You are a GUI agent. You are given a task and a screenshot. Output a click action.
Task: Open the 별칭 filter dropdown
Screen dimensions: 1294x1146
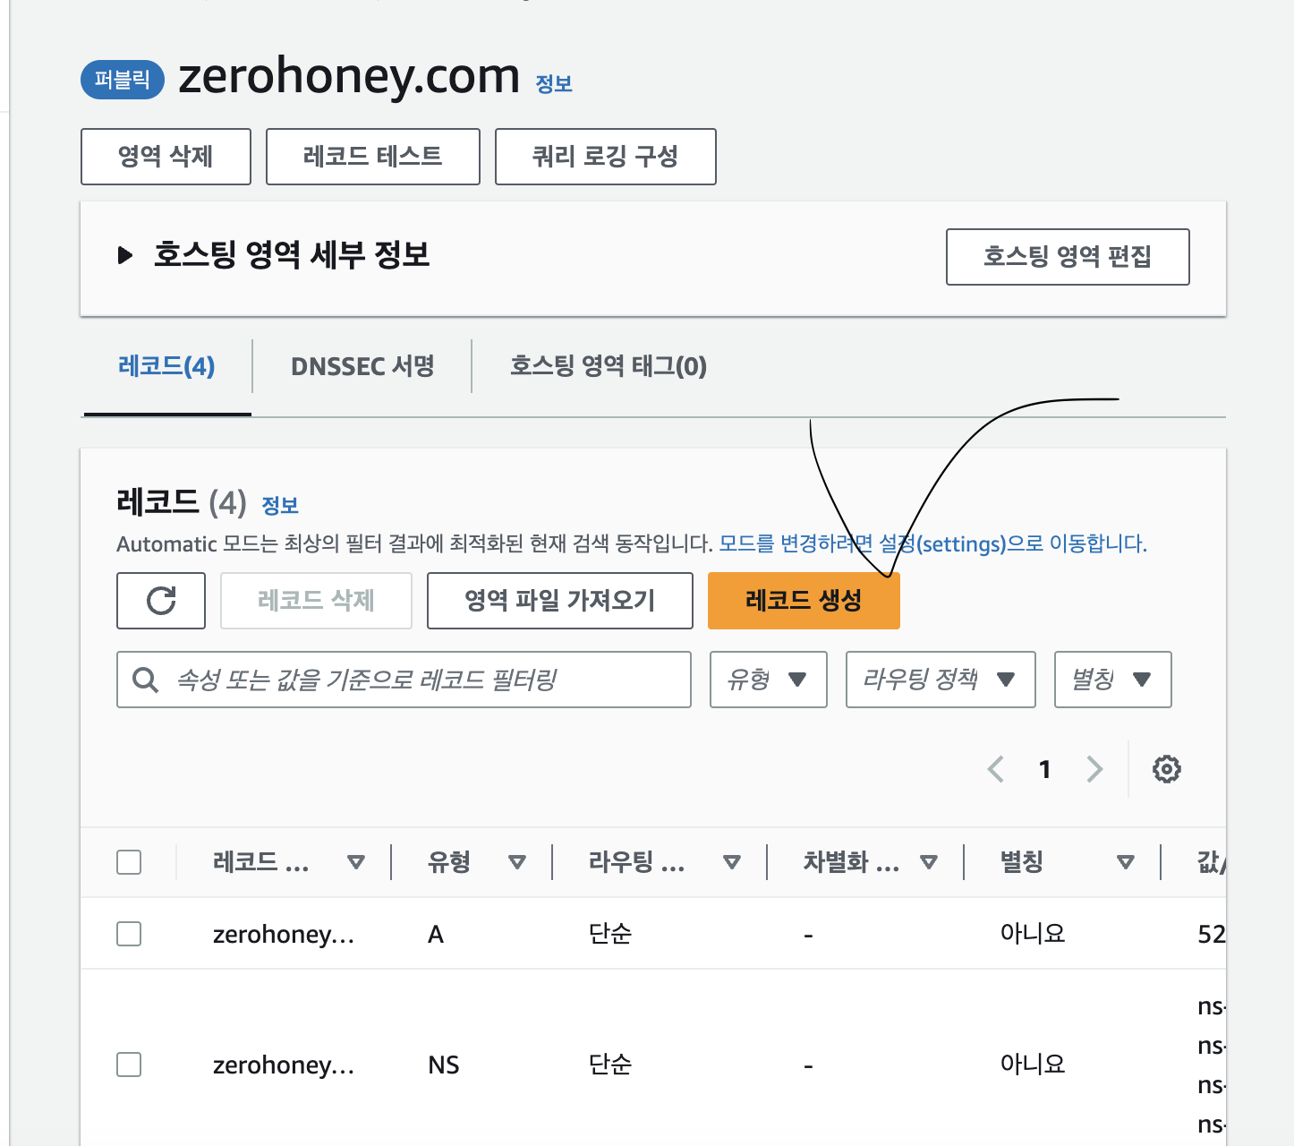tap(1112, 680)
